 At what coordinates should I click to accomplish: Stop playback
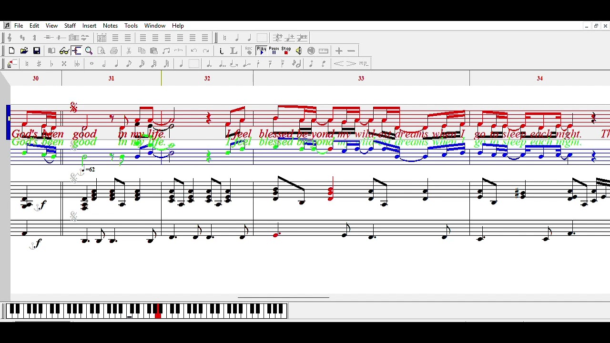pyautogui.click(x=286, y=51)
